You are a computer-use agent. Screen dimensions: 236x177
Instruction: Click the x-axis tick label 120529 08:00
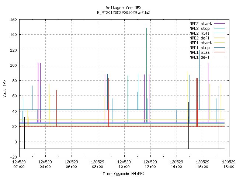(x=97, y=164)
